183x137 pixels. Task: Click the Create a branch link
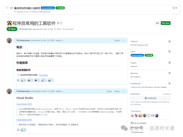pos(136,87)
